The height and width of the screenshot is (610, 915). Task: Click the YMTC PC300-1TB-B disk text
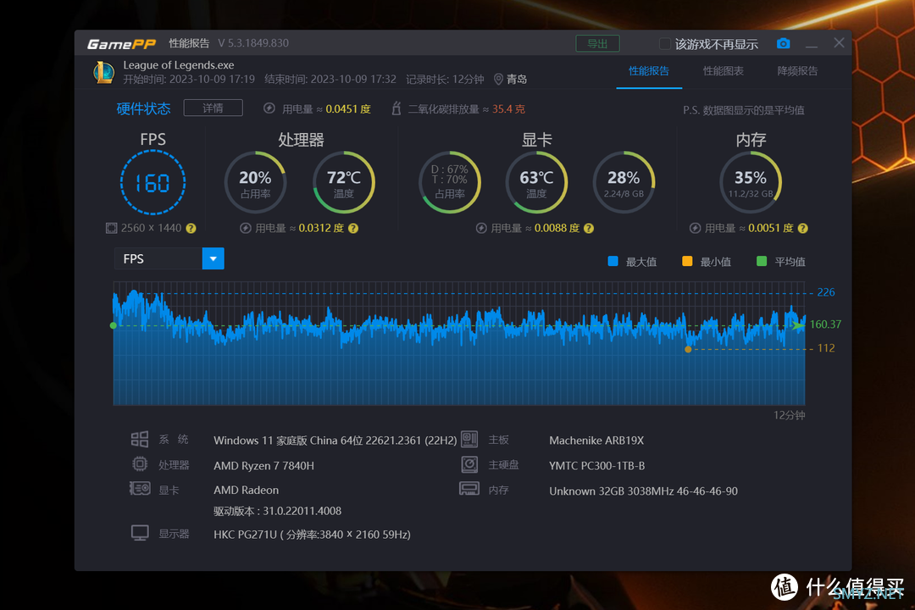tap(597, 466)
